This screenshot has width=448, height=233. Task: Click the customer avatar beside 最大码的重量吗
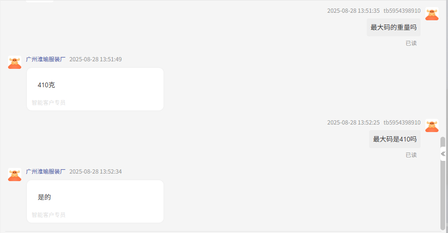[x=432, y=14]
